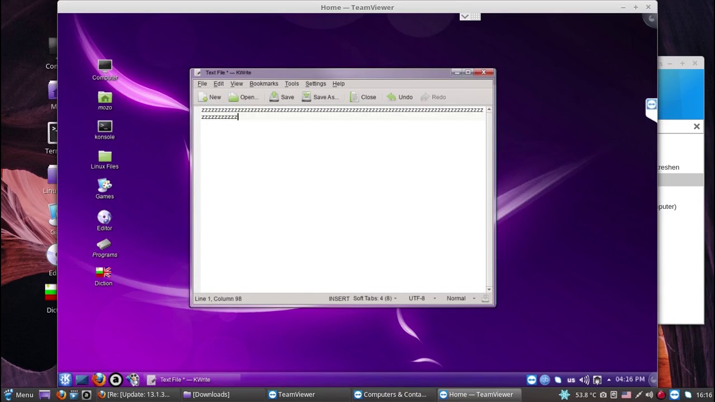The width and height of the screenshot is (715, 402).
Task: Close the white panel in the right-hand window
Action: pyautogui.click(x=697, y=127)
